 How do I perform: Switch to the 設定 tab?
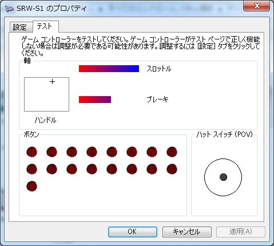click(20, 27)
